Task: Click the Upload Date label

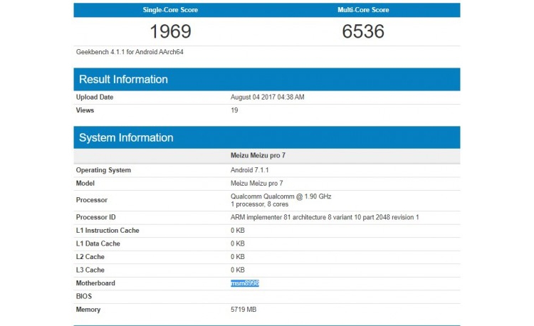Action: point(95,97)
